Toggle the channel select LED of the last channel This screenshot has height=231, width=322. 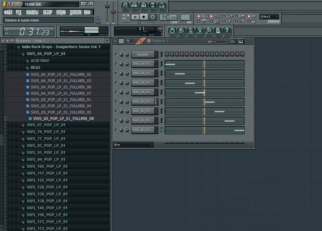coord(162,130)
